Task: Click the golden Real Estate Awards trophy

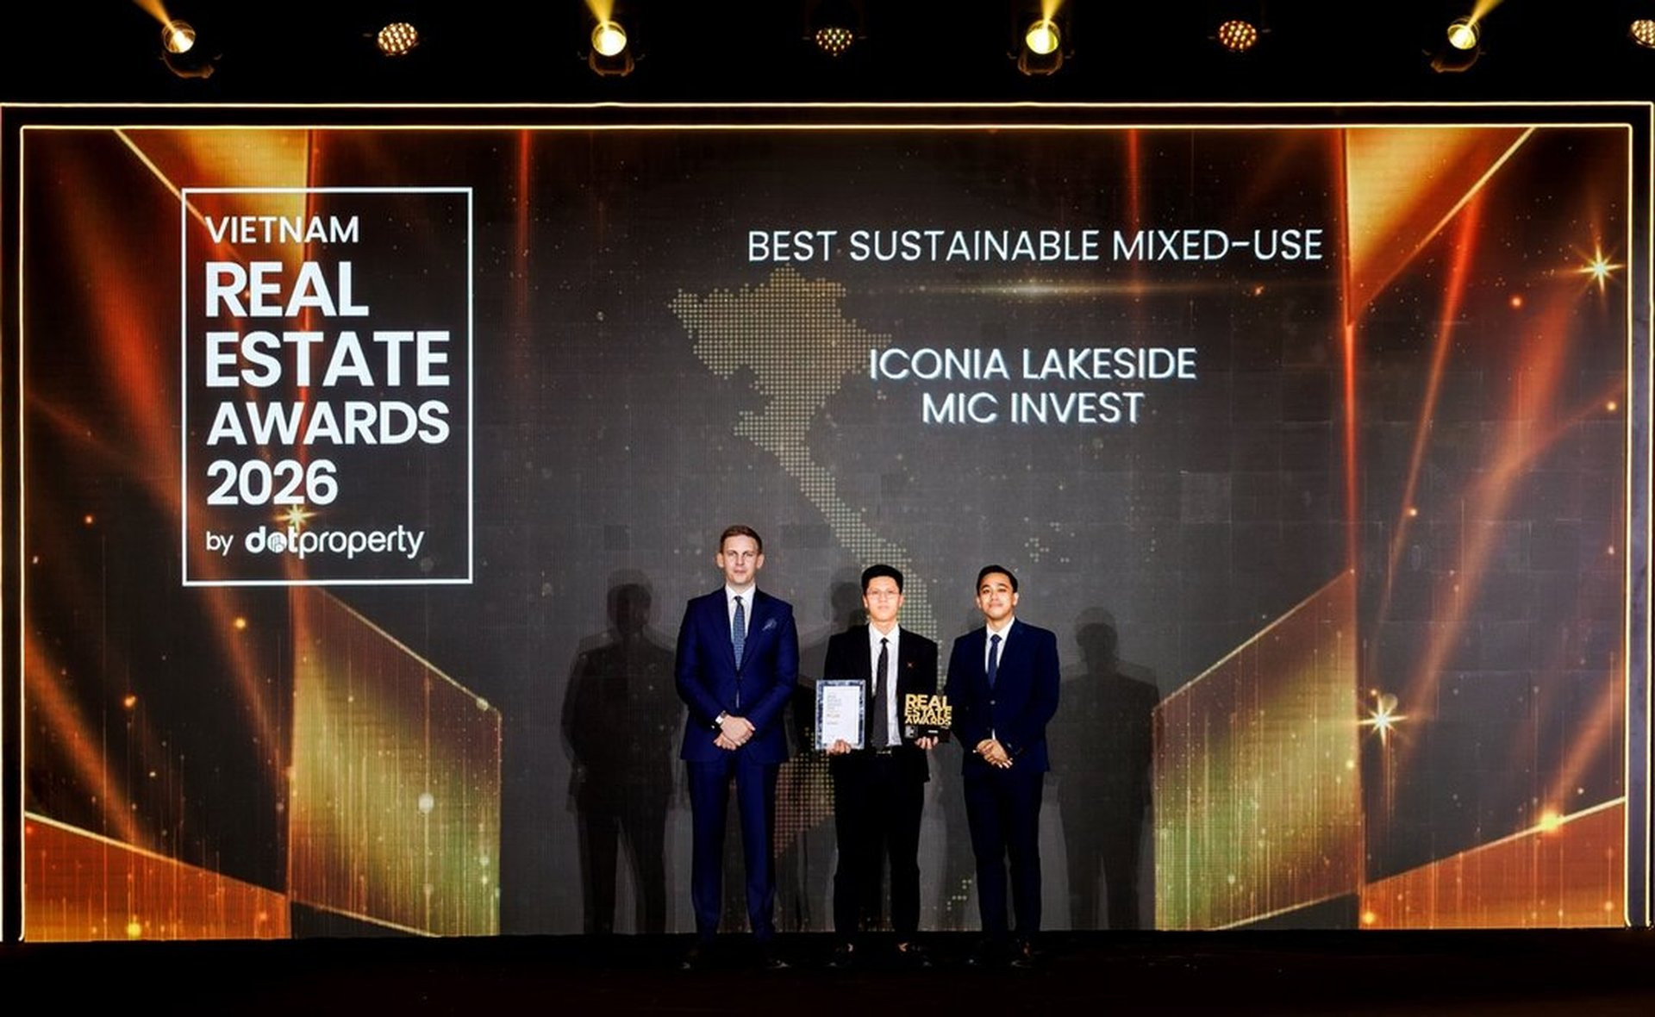Action: click(927, 717)
